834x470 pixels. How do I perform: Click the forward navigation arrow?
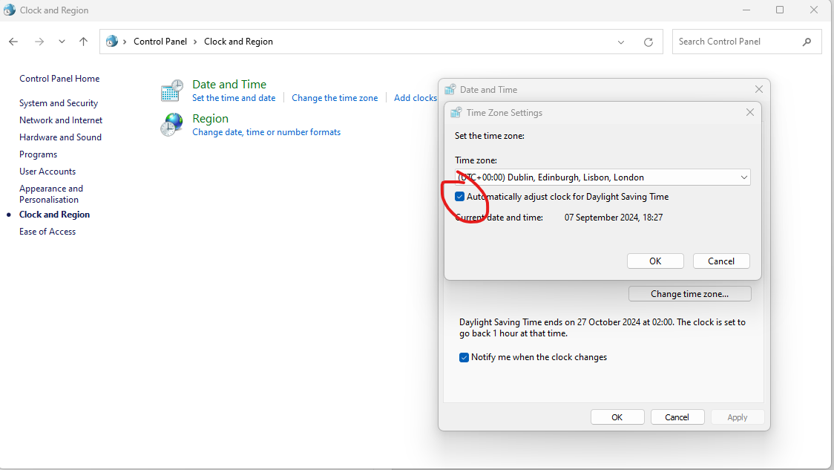click(39, 42)
